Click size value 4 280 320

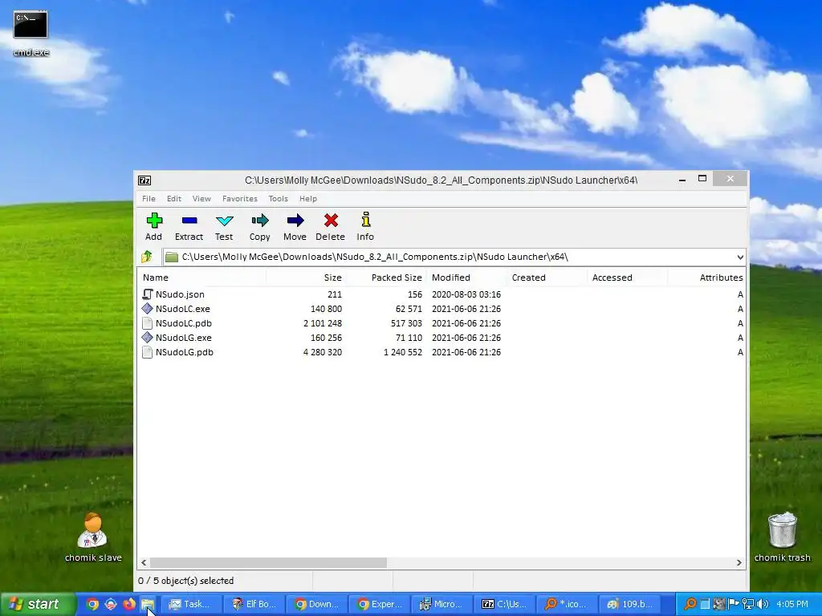[x=323, y=352]
